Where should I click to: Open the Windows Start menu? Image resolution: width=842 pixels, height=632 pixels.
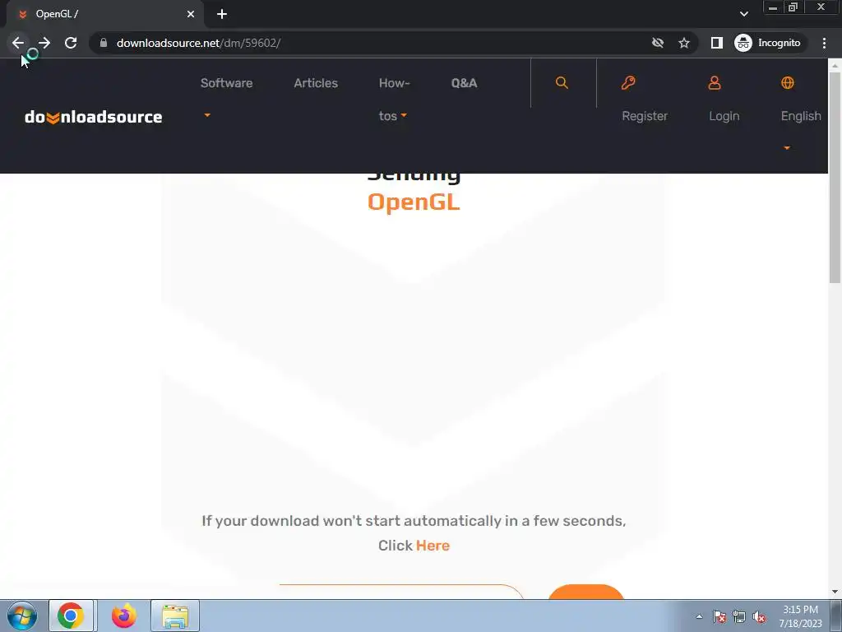(x=22, y=616)
